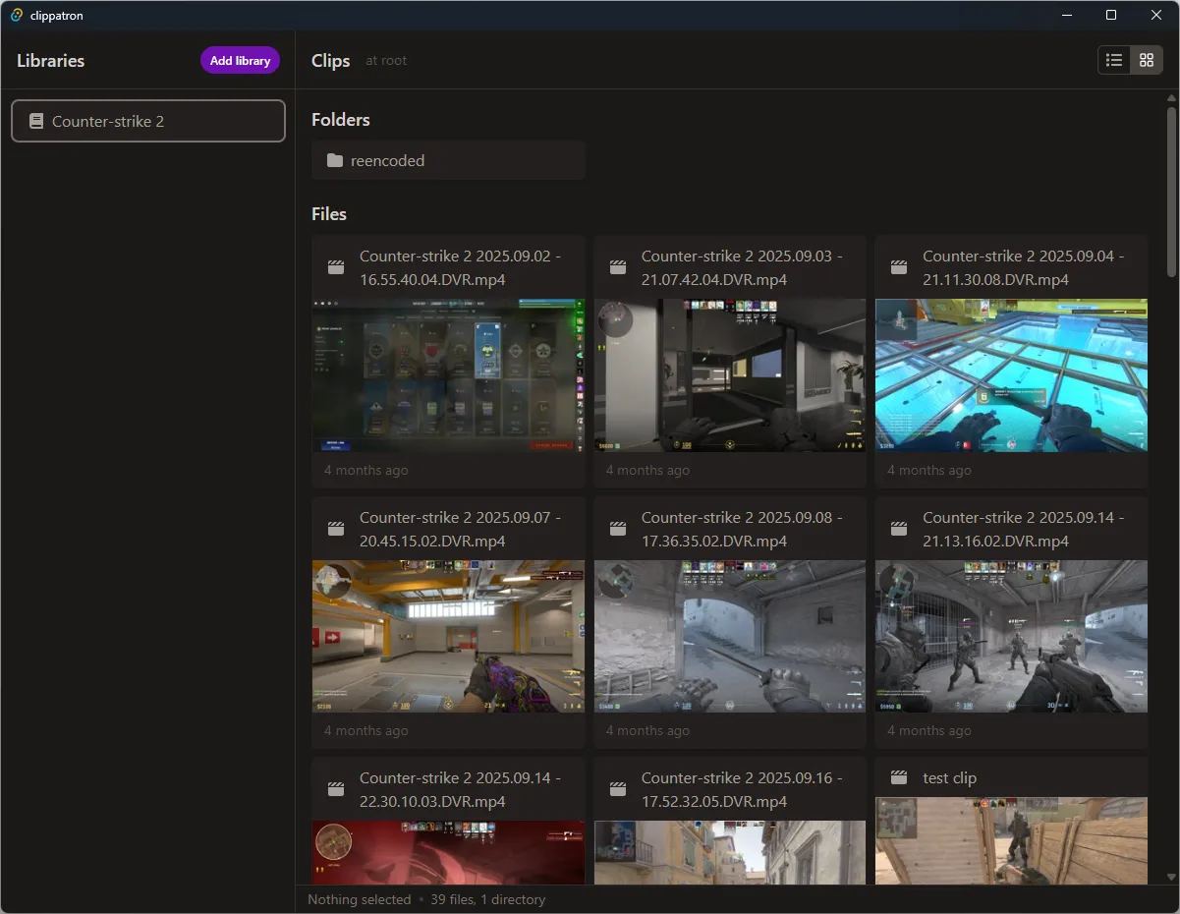Image resolution: width=1180 pixels, height=914 pixels.
Task: Click the 2025.09.16 17.52.32.05 file name
Action: 741,789
